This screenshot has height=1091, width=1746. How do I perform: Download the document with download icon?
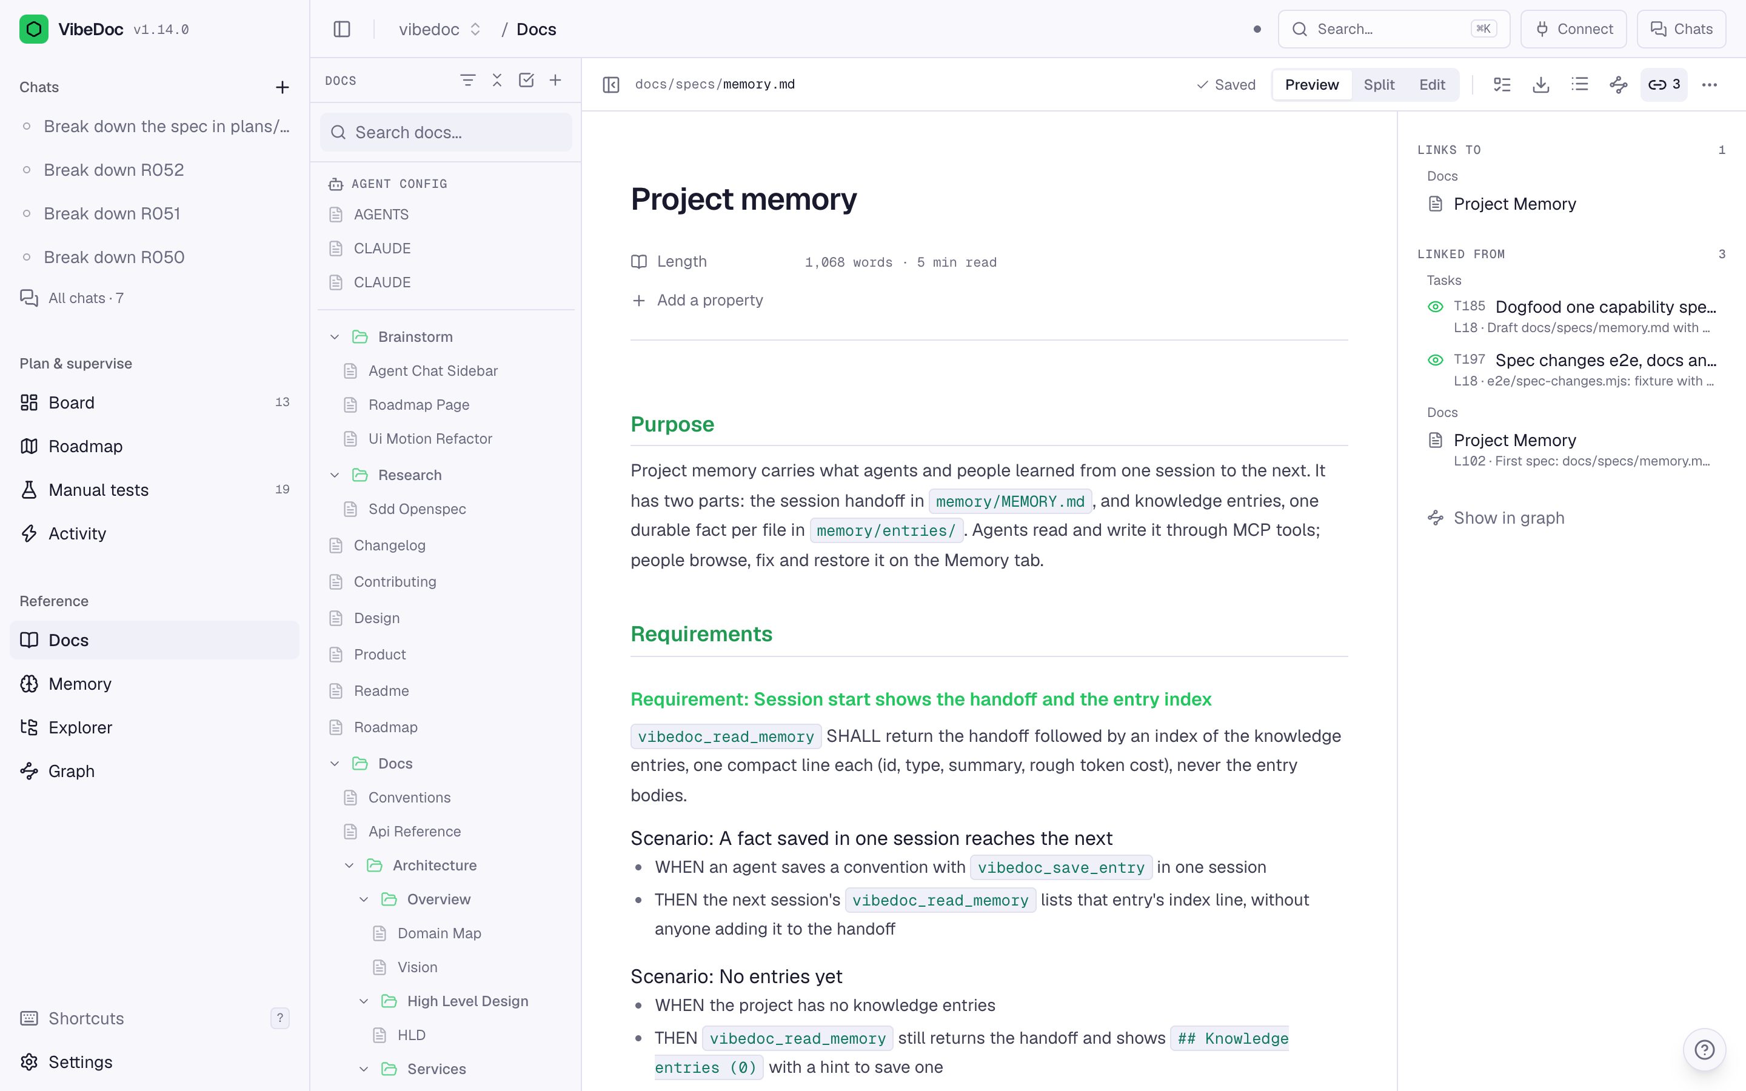tap(1541, 84)
